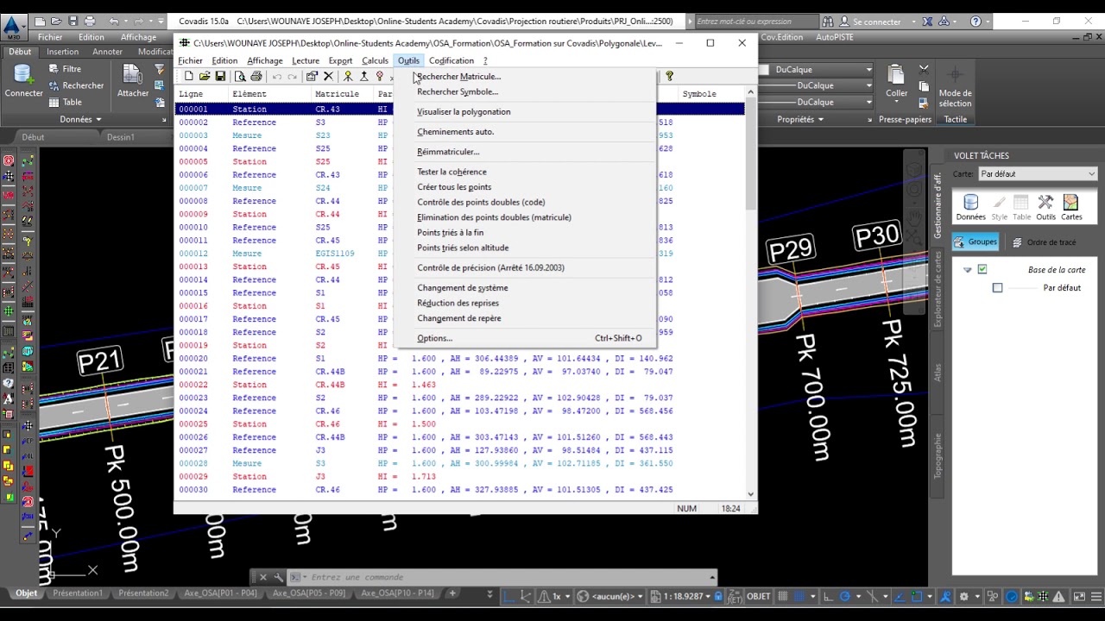Click the workspace gear icon in status bar

[964, 596]
